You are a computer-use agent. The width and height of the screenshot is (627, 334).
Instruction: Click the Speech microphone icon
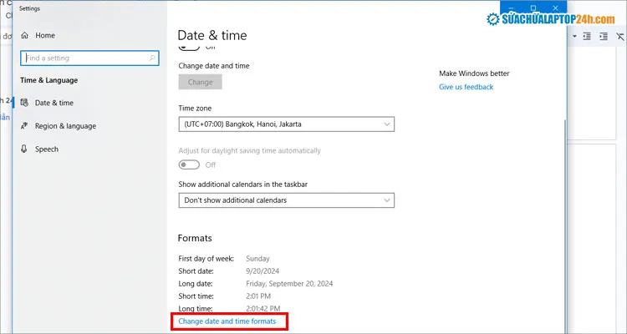[x=24, y=149]
